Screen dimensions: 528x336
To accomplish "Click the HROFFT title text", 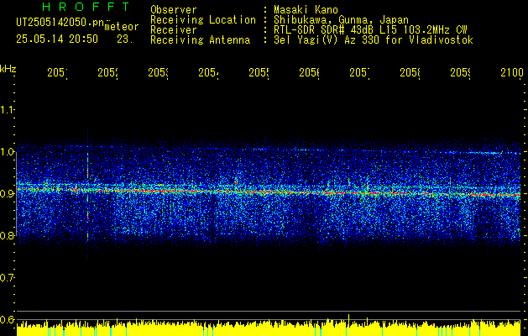I will 86,7.
